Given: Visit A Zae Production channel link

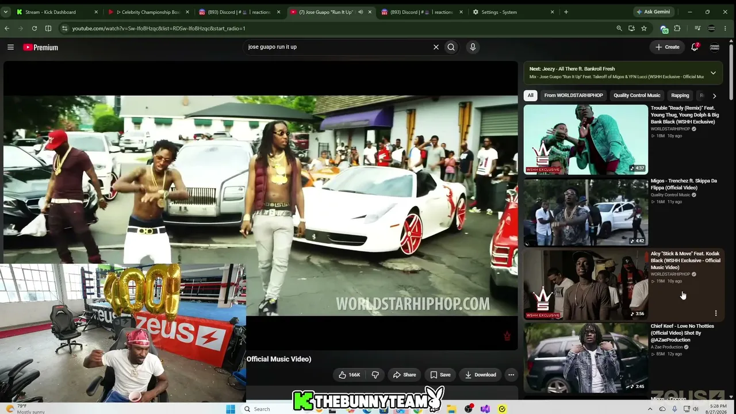Looking at the screenshot, I should pyautogui.click(x=666, y=347).
